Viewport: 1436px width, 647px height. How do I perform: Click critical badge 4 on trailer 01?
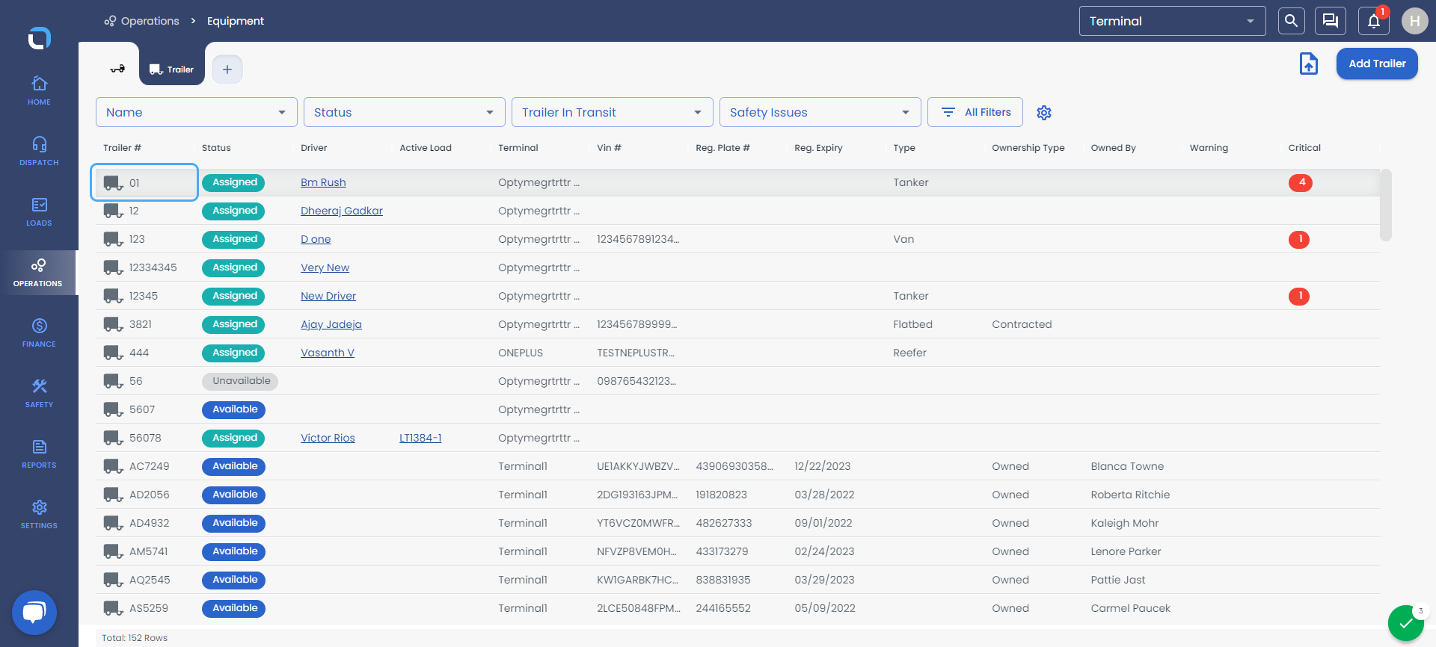1301,182
